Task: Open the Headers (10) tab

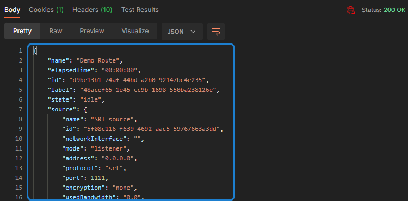Action: pos(92,10)
